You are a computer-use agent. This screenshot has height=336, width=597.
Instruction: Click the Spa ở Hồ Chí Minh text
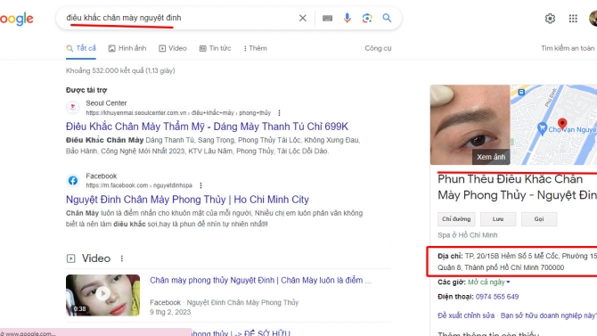pos(468,235)
